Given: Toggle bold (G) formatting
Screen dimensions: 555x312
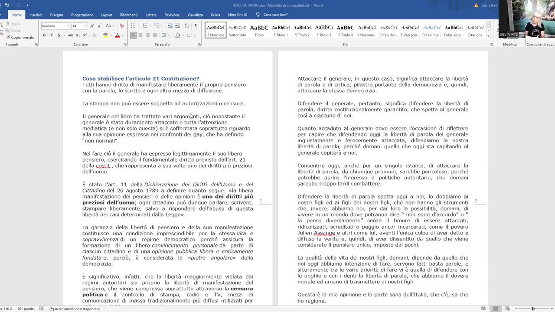Looking at the screenshot, I should point(44,35).
